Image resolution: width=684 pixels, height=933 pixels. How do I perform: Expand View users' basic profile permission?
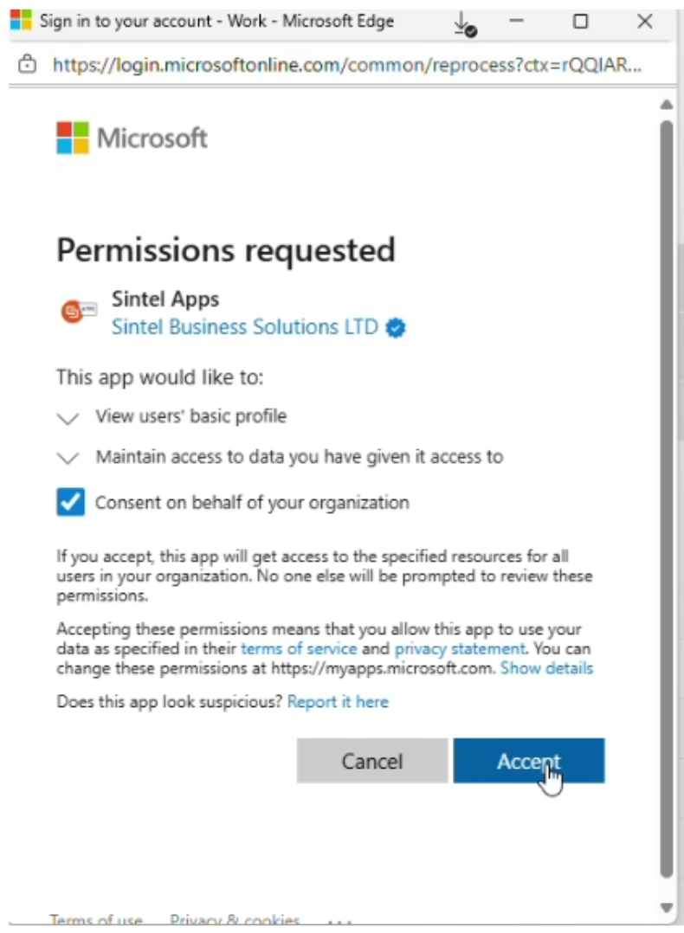(x=68, y=418)
